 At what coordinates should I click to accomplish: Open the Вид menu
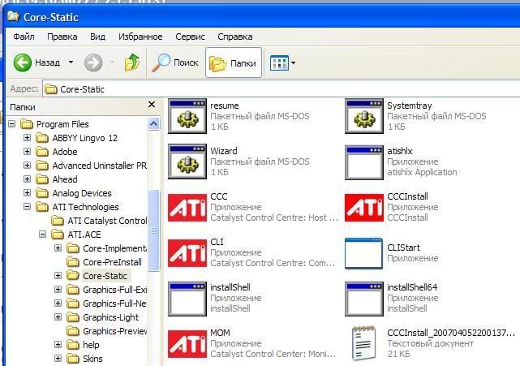[97, 37]
